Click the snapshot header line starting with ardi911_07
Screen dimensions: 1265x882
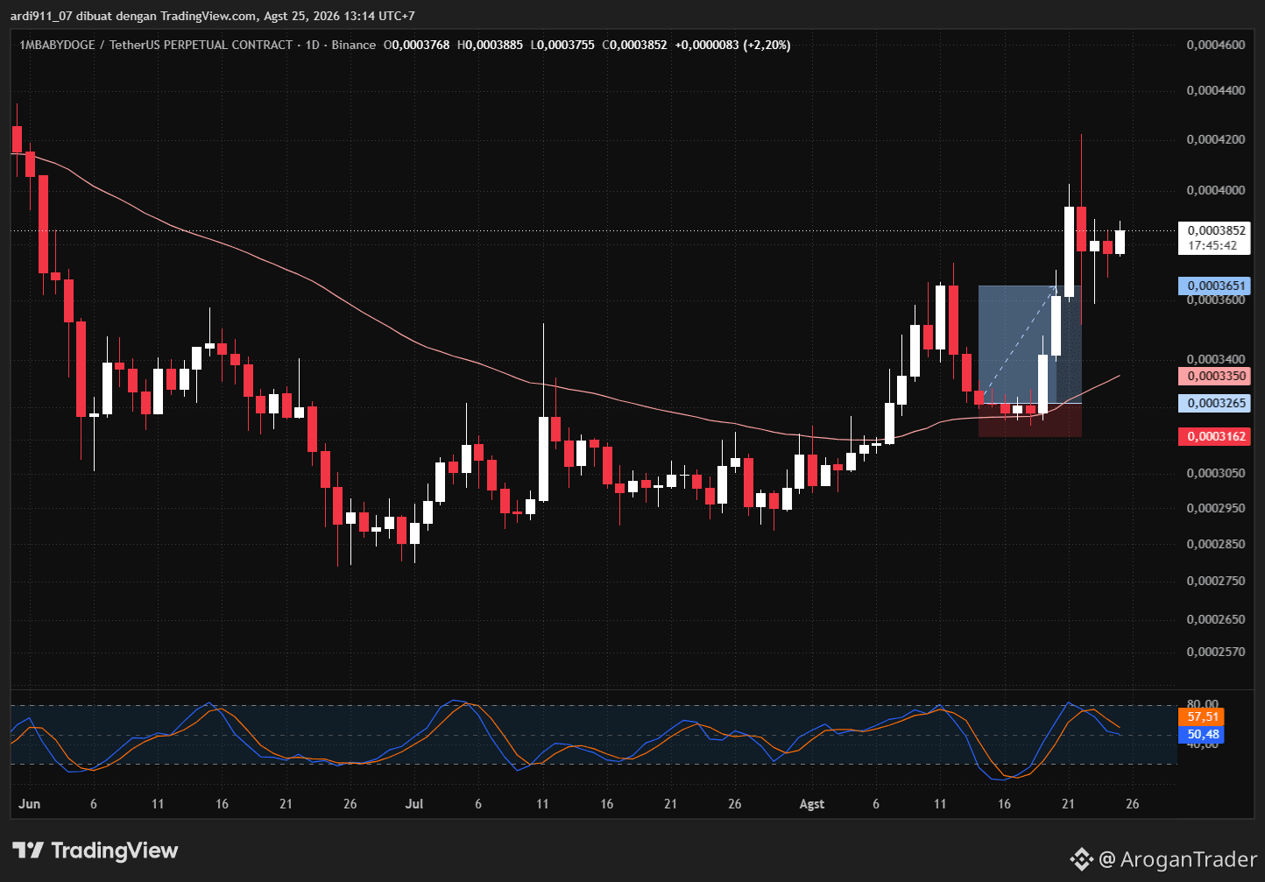click(214, 16)
